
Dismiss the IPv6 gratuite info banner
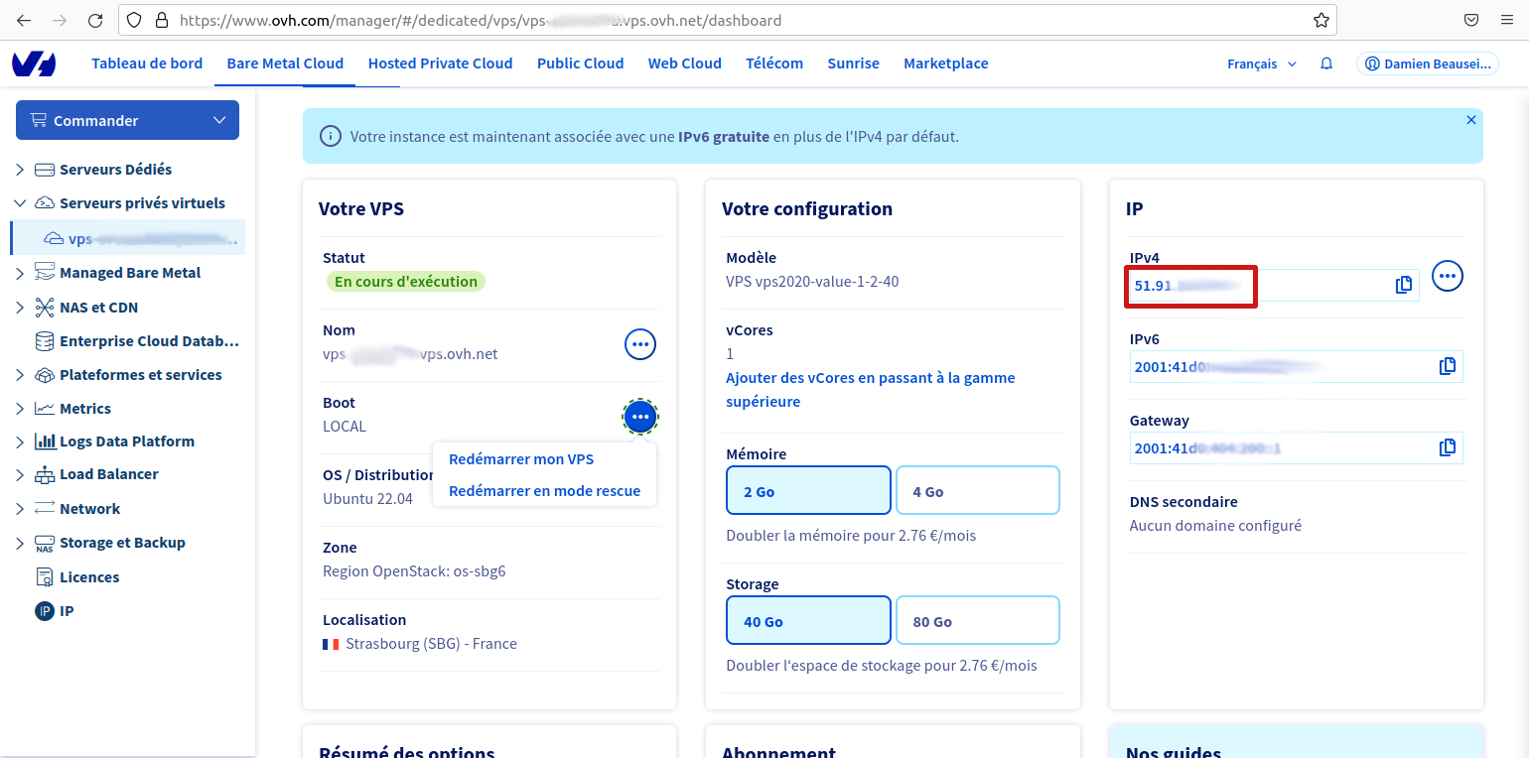pos(1470,120)
